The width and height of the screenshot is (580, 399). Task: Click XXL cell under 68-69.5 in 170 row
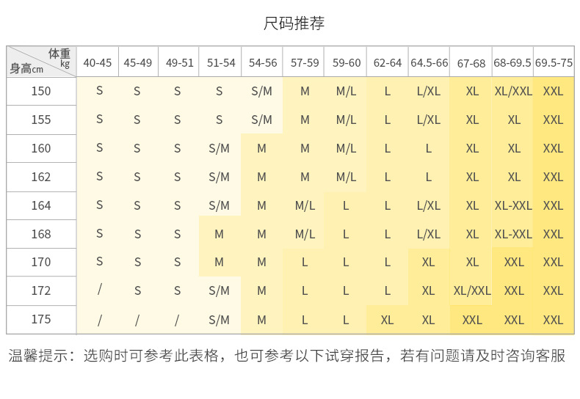pyautogui.click(x=514, y=262)
